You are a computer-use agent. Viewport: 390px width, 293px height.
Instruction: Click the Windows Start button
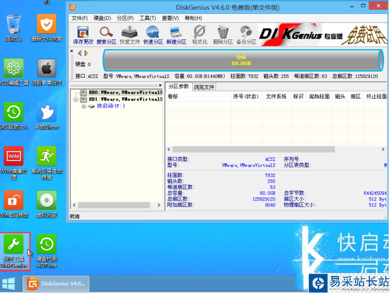[x=8, y=284]
